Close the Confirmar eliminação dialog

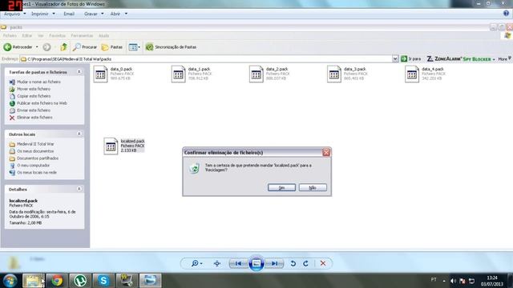click(326, 153)
